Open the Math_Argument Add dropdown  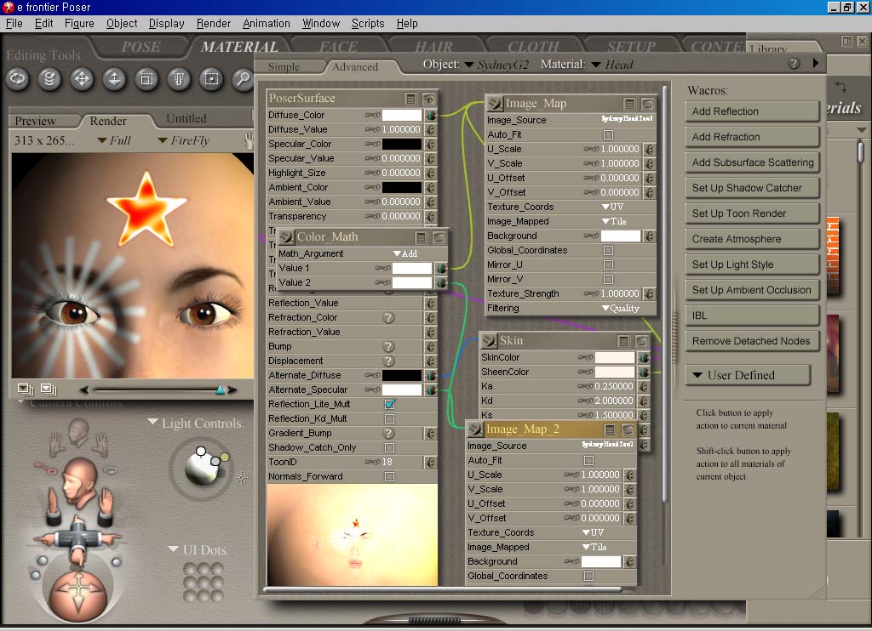pyautogui.click(x=405, y=253)
